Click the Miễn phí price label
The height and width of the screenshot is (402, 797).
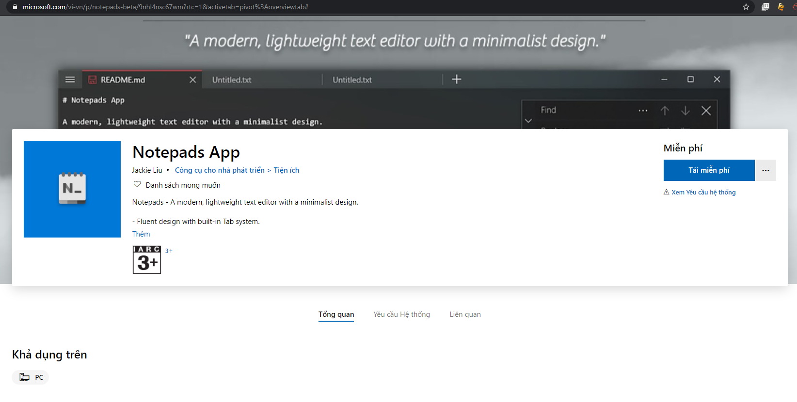[x=683, y=148]
